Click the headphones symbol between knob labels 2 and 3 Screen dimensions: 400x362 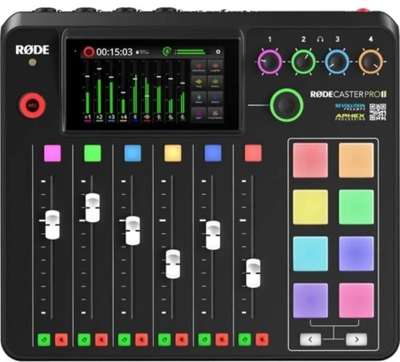click(320, 40)
